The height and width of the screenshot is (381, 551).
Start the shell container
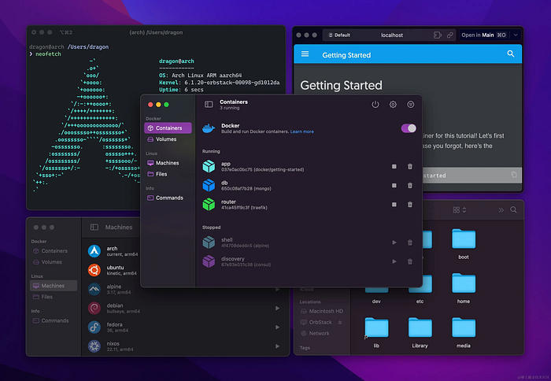[394, 242]
